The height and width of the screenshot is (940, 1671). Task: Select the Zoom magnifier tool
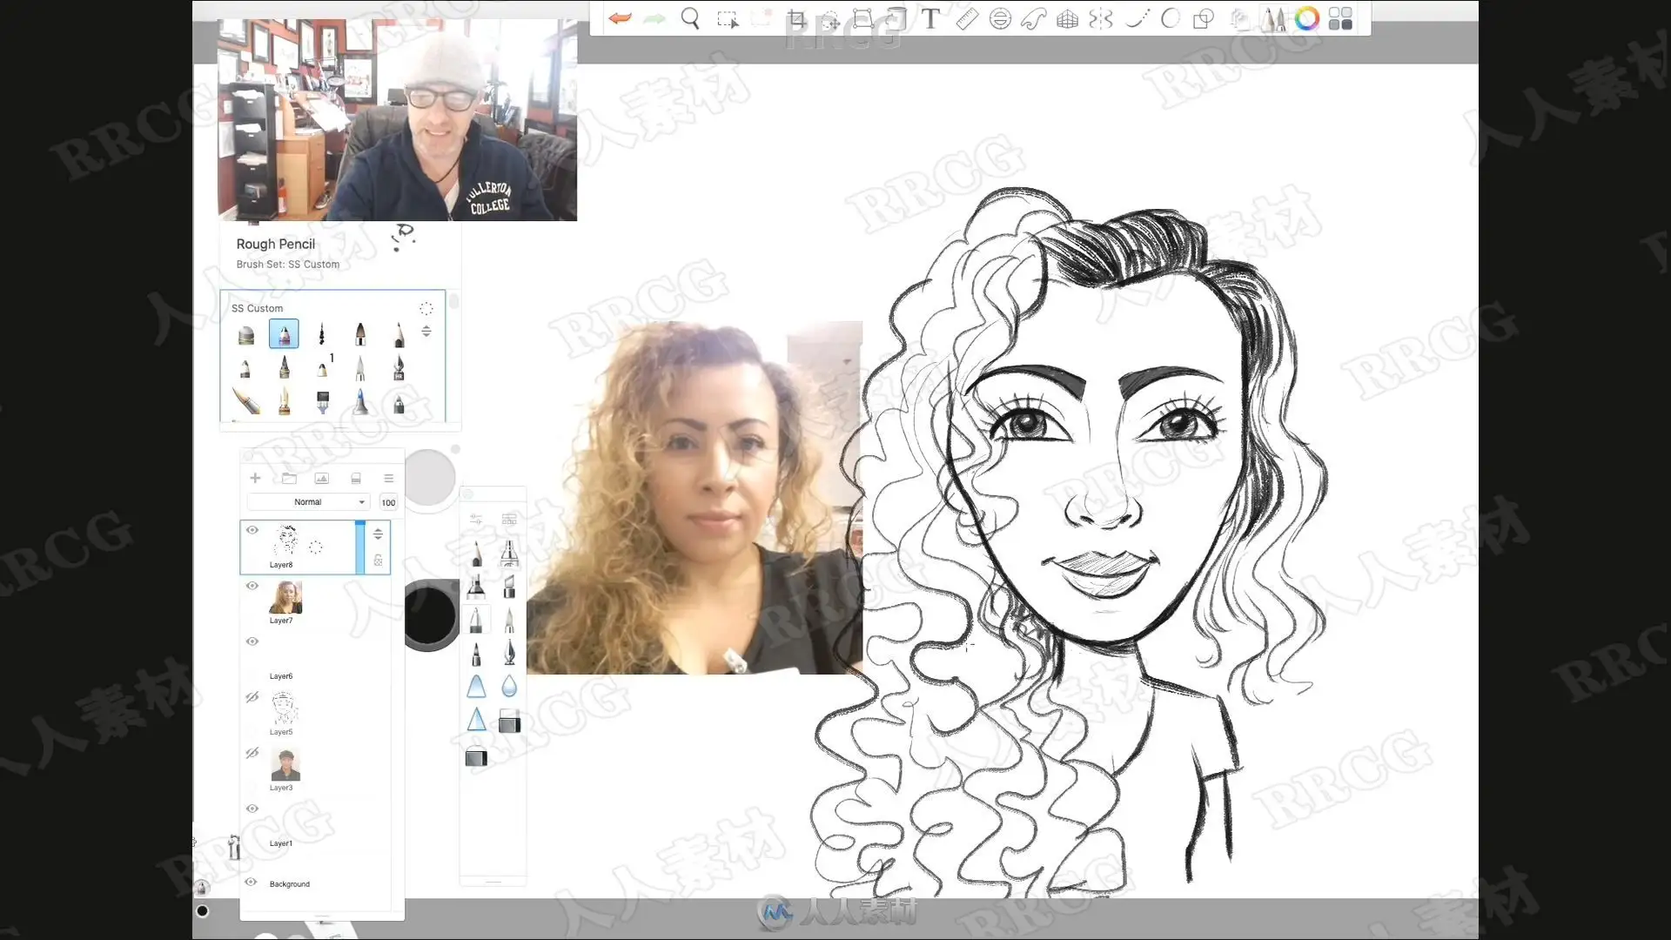(690, 18)
